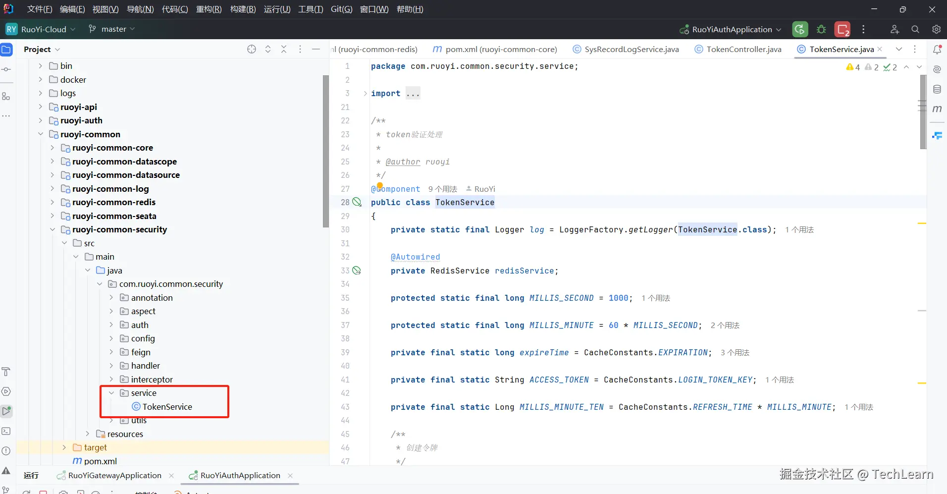
Task: Open the Git(G) menu
Action: click(x=342, y=9)
